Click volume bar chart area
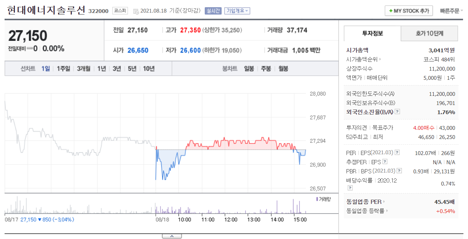The height and width of the screenshot is (239, 468). click(155, 204)
